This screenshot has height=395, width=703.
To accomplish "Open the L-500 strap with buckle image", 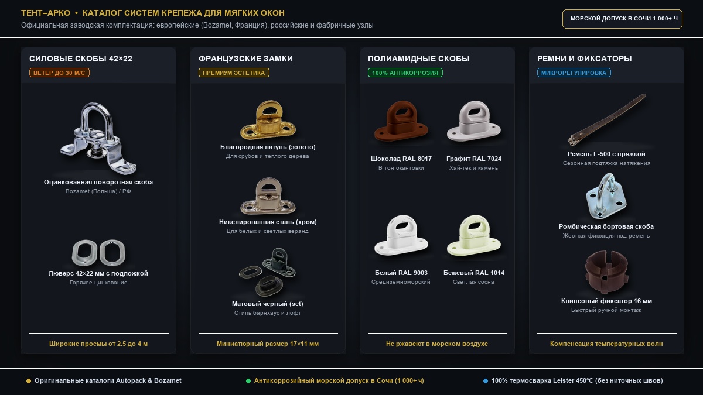I will 606,121.
